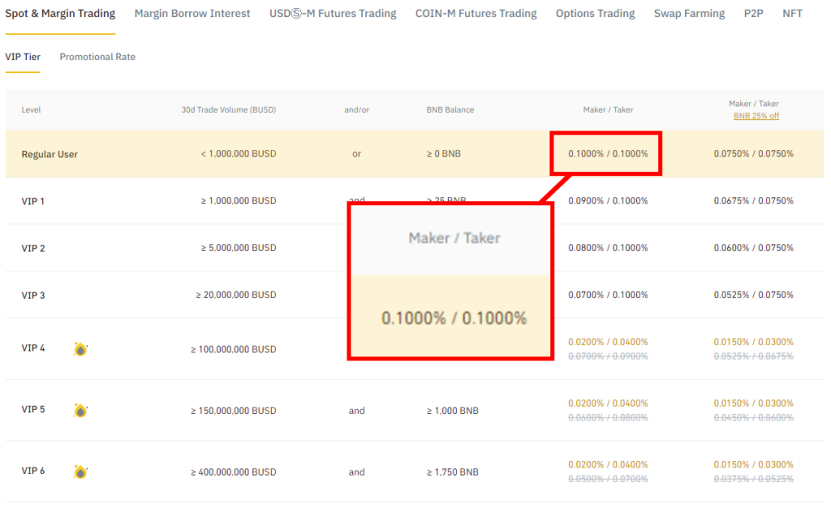Click VIP 5's 0.0200% / 0.0400% promotional fee
The width and height of the screenshot is (831, 508).
608,403
